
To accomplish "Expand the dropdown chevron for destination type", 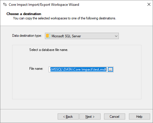I will coord(116,36).
